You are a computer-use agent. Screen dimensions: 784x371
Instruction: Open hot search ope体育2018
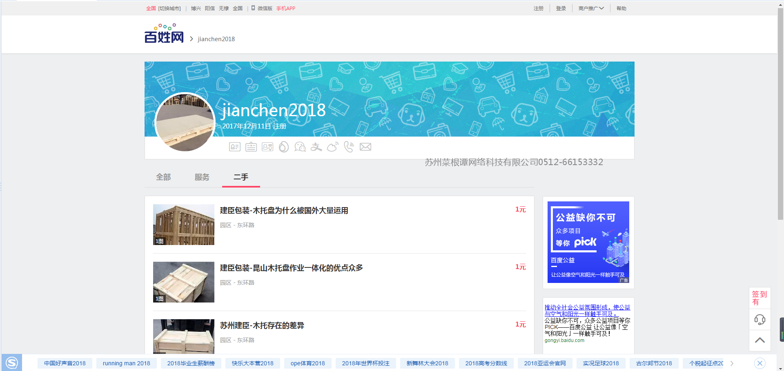click(x=308, y=363)
